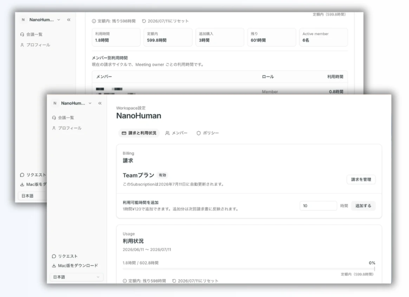Click the メンバー column header in the back window table
The image size is (409, 297).
click(104, 77)
